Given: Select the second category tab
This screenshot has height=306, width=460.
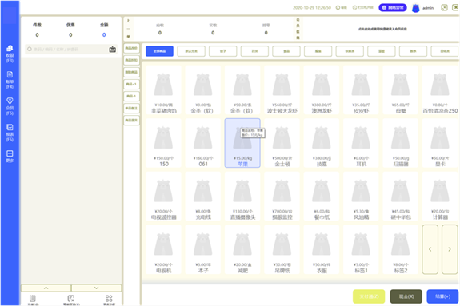Looking at the screenshot, I should click(x=191, y=51).
